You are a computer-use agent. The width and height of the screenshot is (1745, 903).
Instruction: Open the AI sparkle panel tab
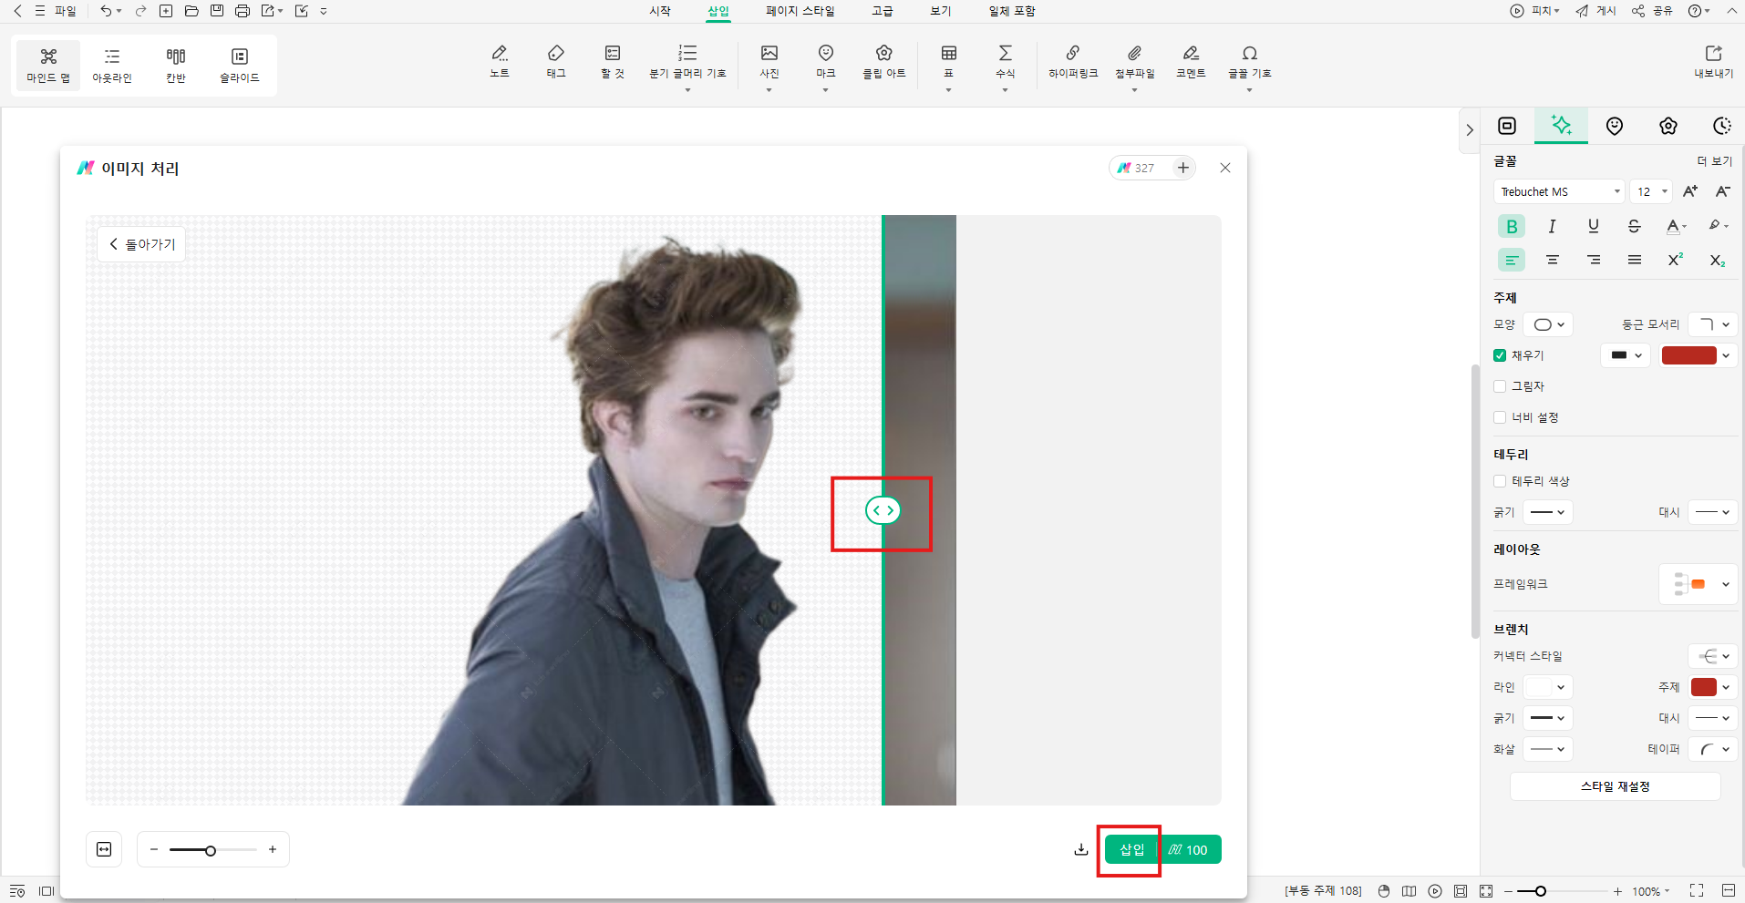[1561, 125]
